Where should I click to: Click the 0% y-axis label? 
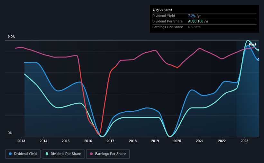[x=10, y=133]
